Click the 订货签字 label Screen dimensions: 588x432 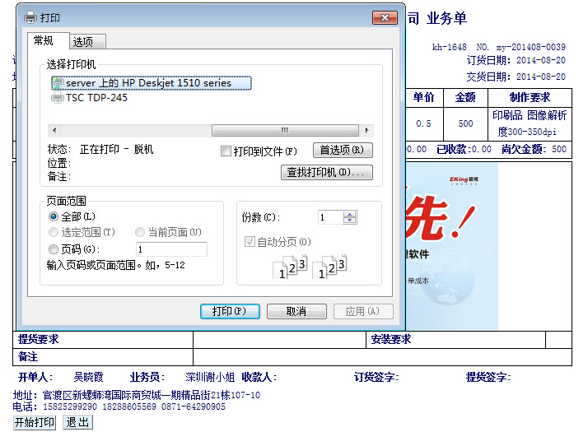376,377
